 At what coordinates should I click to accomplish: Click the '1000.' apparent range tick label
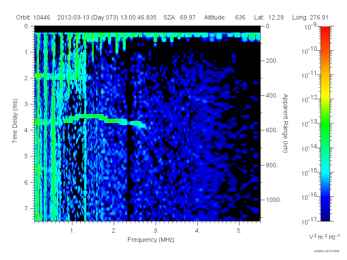(x=274, y=200)
